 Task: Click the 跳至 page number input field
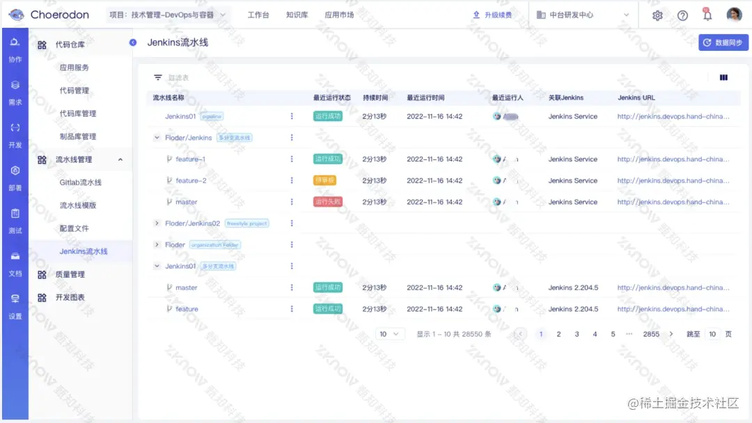pos(712,334)
